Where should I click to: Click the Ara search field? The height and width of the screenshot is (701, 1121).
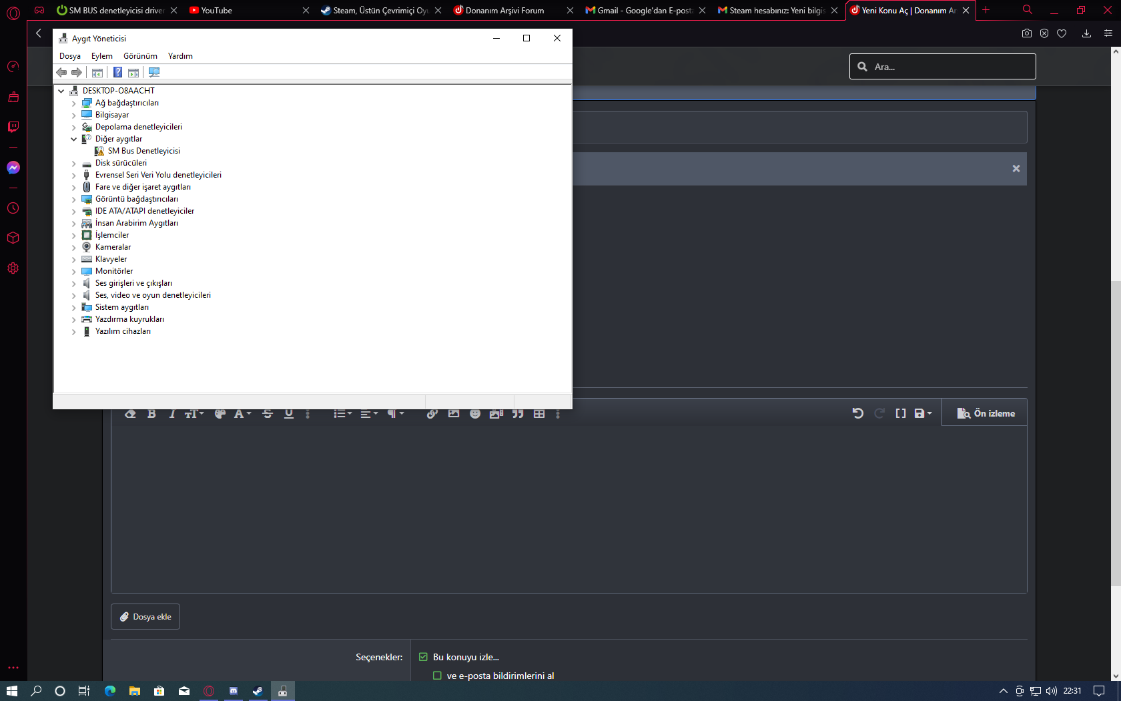click(942, 67)
